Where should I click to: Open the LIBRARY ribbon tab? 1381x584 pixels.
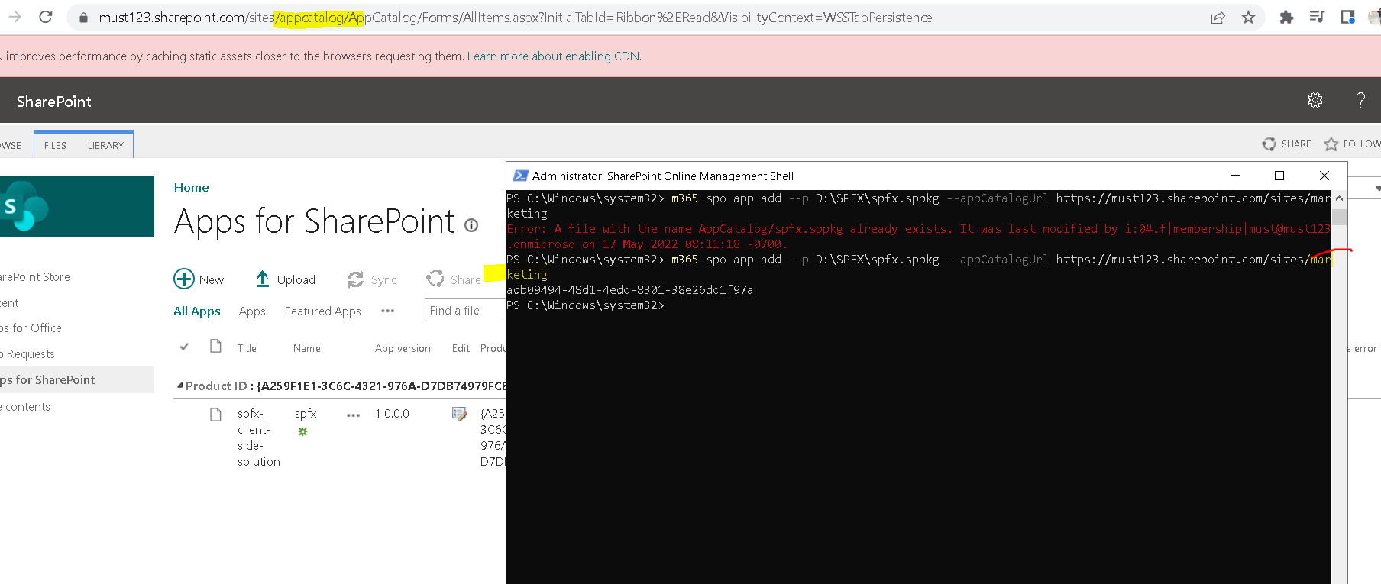pyautogui.click(x=105, y=145)
